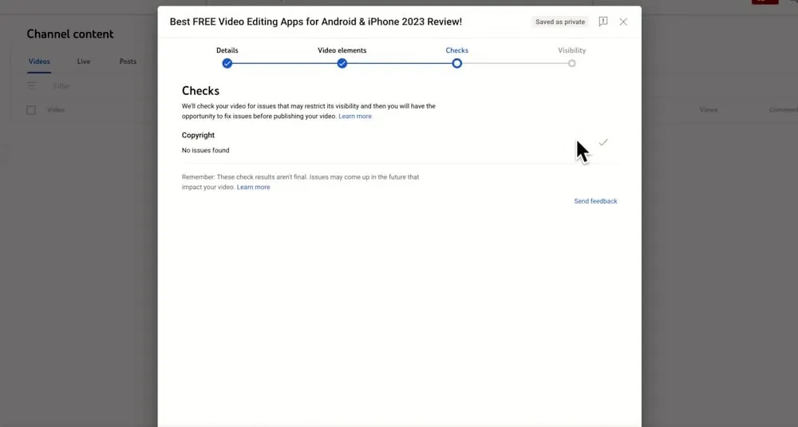This screenshot has width=798, height=427.
Task: Switch to the Videos tab
Action: 39,61
